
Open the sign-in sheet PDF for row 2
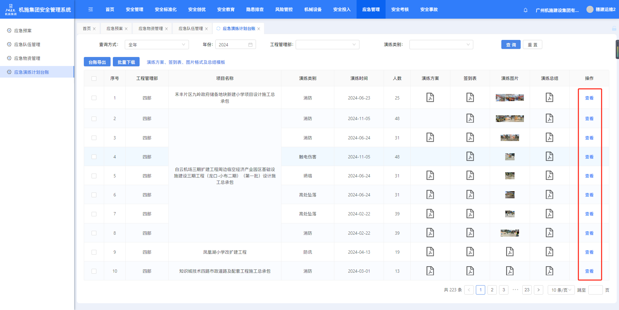point(470,118)
